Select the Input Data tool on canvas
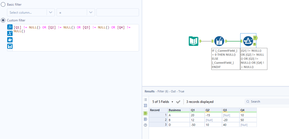 click(x=193, y=41)
